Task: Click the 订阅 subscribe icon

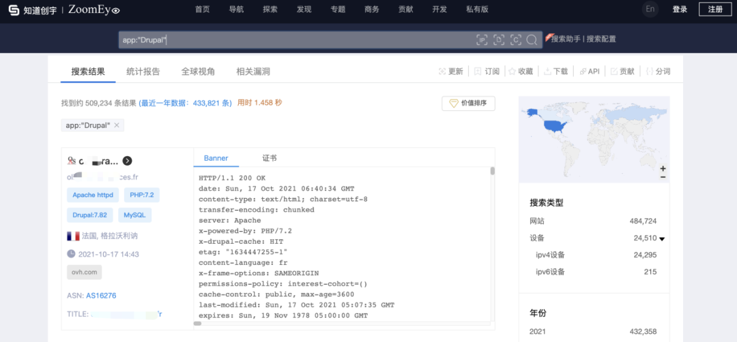Action: click(x=478, y=72)
